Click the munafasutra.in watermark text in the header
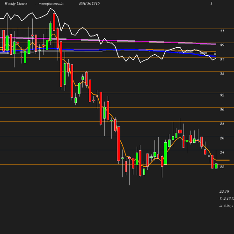 [x=51, y=3]
